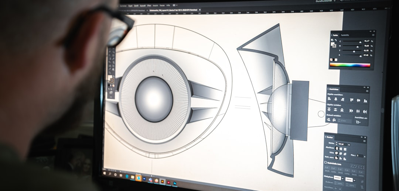Select round join for Kontur Ecke

(341, 153)
